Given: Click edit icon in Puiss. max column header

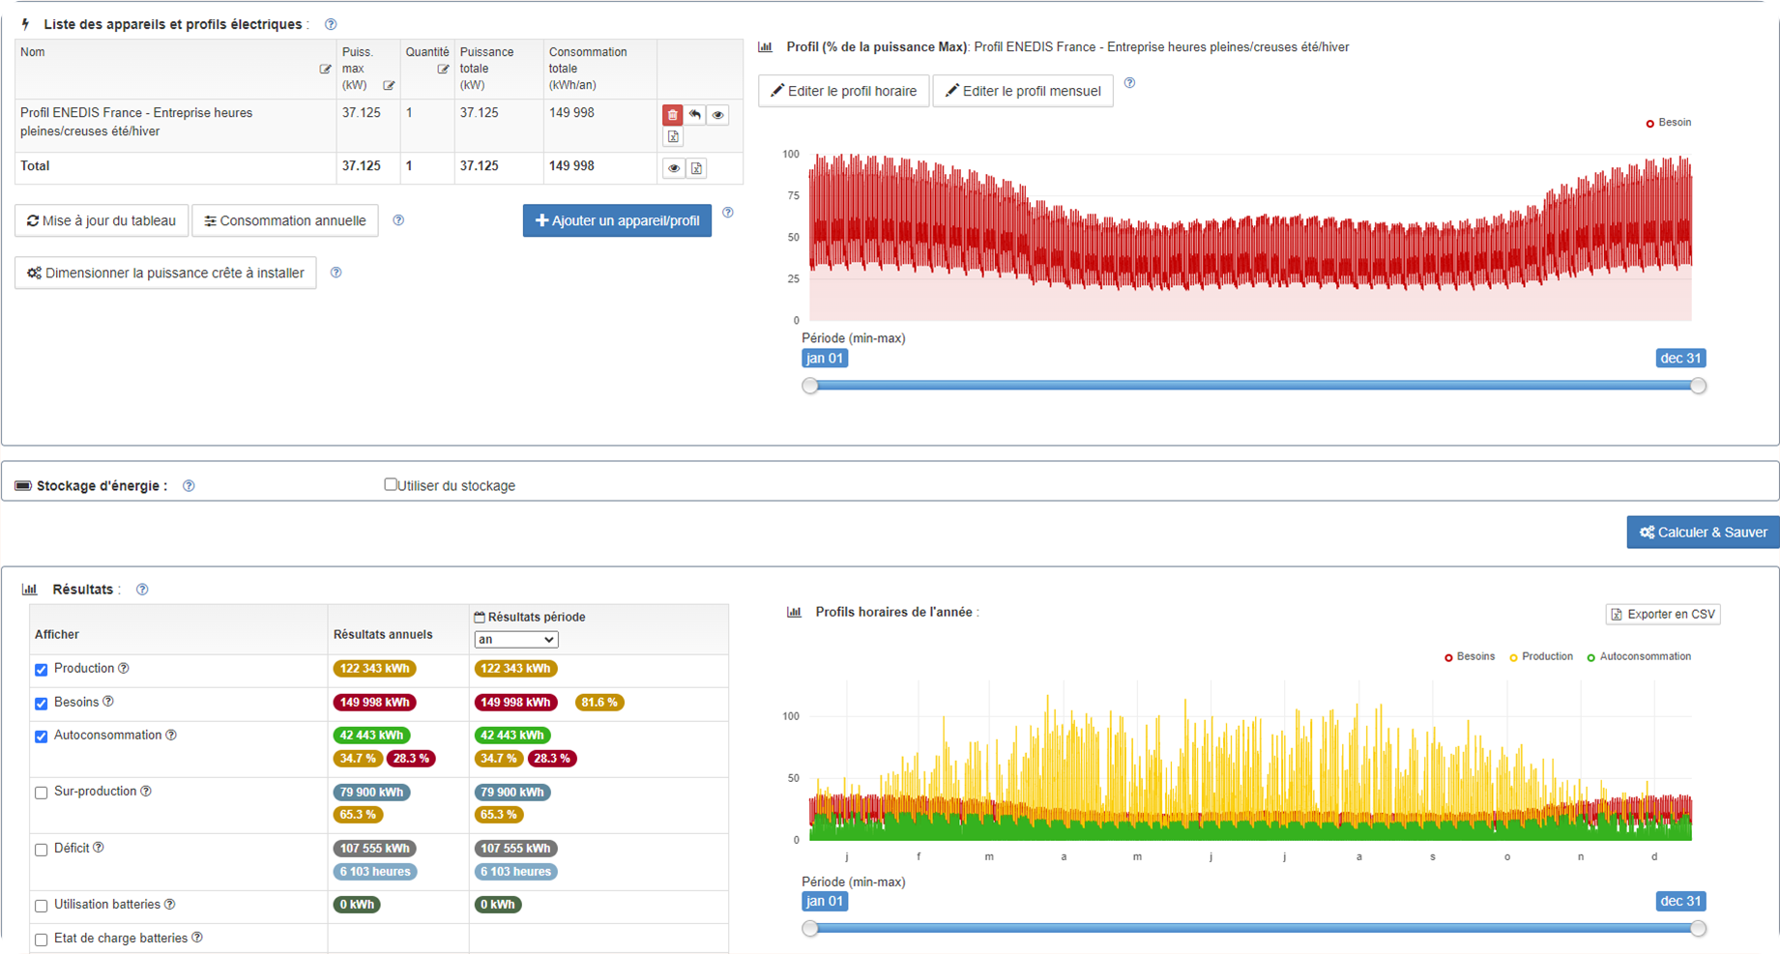Looking at the screenshot, I should [x=389, y=86].
